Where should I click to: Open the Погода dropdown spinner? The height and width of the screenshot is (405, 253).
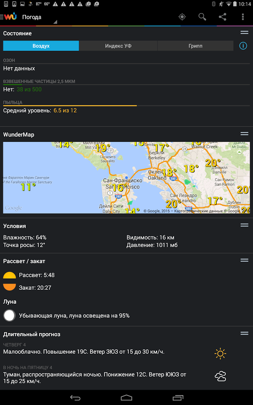click(40, 18)
